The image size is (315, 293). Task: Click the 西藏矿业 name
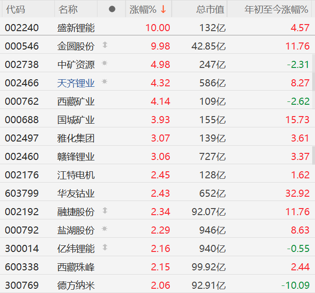tap(76, 101)
